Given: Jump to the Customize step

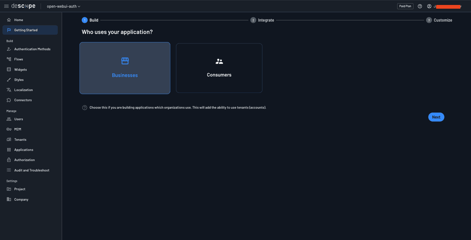Looking at the screenshot, I should pos(439,20).
